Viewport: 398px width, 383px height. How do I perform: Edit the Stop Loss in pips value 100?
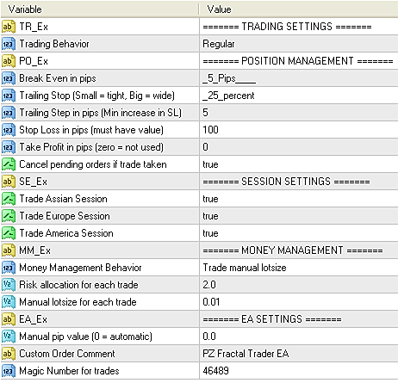(x=299, y=130)
